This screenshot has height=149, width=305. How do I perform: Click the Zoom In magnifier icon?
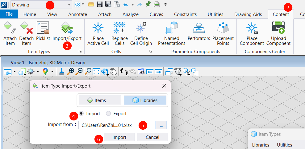[71, 72]
